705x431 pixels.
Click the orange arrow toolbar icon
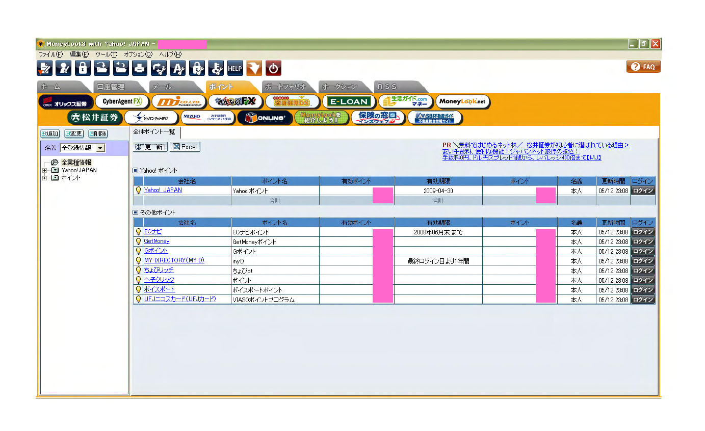tap(254, 68)
